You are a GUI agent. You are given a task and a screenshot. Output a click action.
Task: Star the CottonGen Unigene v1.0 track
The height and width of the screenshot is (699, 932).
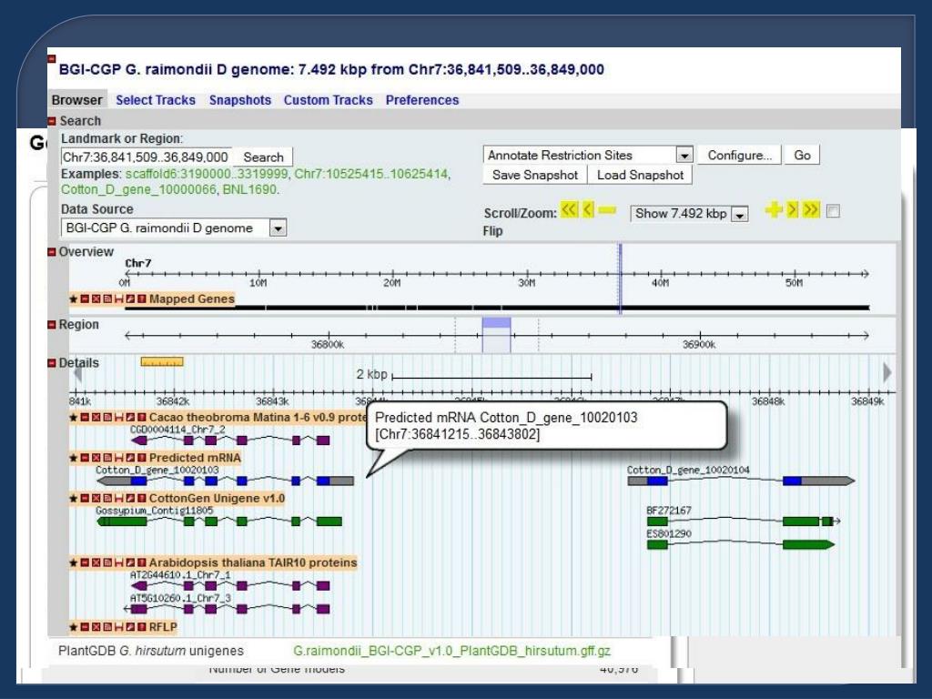(x=73, y=499)
